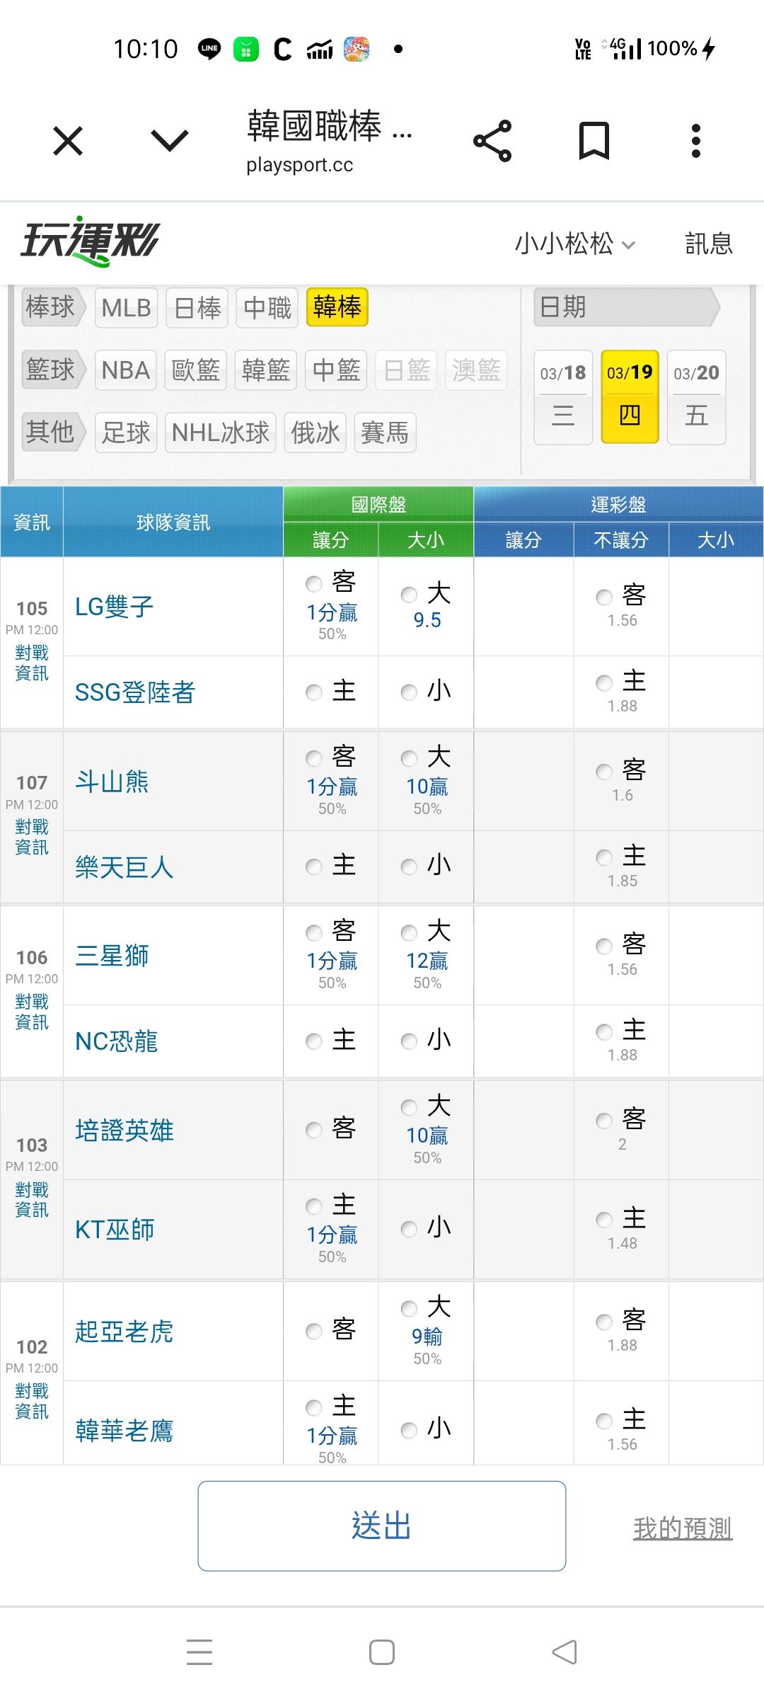Screen dimensions: 764x1699
Task: Open the 中籃 league tab
Action: tap(336, 370)
